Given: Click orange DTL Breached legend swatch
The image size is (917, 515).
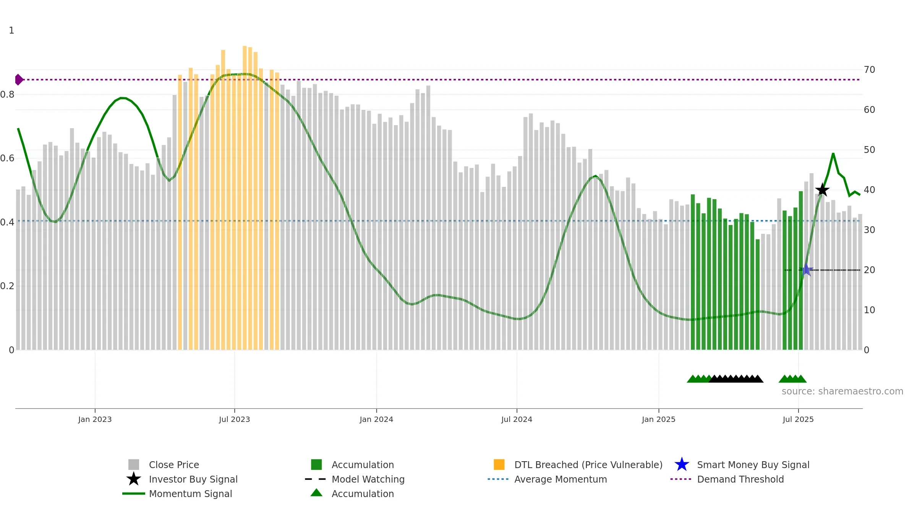Looking at the screenshot, I should [x=499, y=464].
